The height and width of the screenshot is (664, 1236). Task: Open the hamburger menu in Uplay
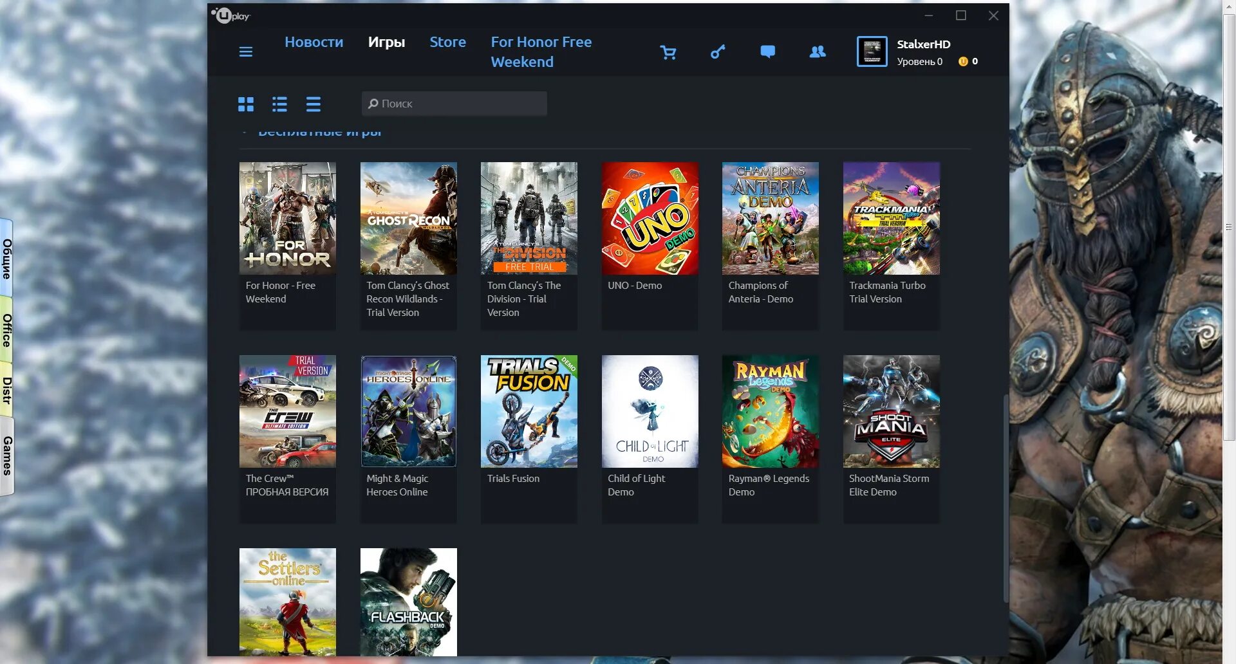point(246,51)
